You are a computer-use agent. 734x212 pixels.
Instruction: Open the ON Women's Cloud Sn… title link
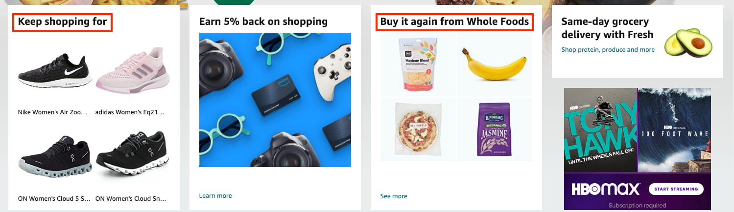131,199
